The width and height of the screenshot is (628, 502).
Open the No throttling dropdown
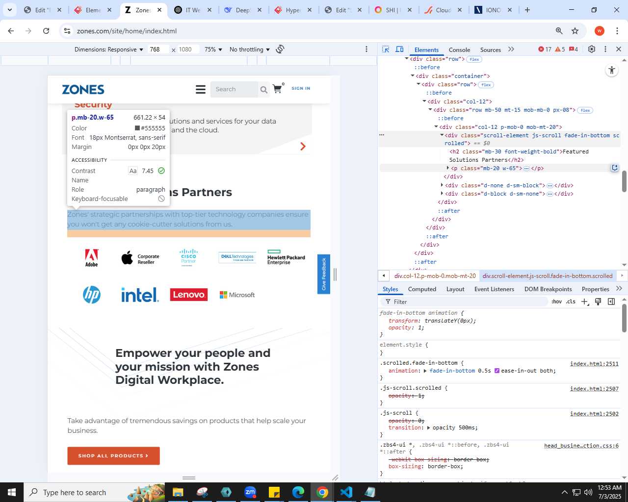(x=250, y=50)
